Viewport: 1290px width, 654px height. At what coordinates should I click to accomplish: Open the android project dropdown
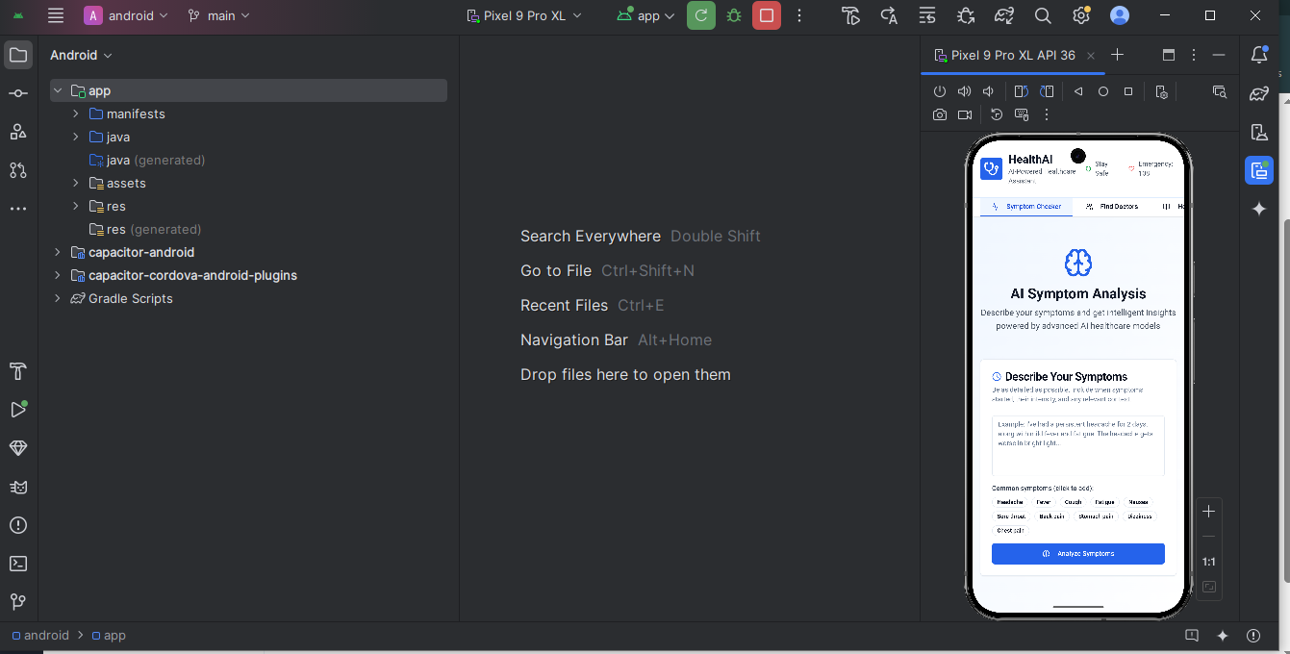click(x=126, y=15)
